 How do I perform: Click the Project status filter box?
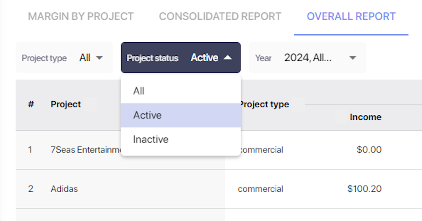click(180, 58)
